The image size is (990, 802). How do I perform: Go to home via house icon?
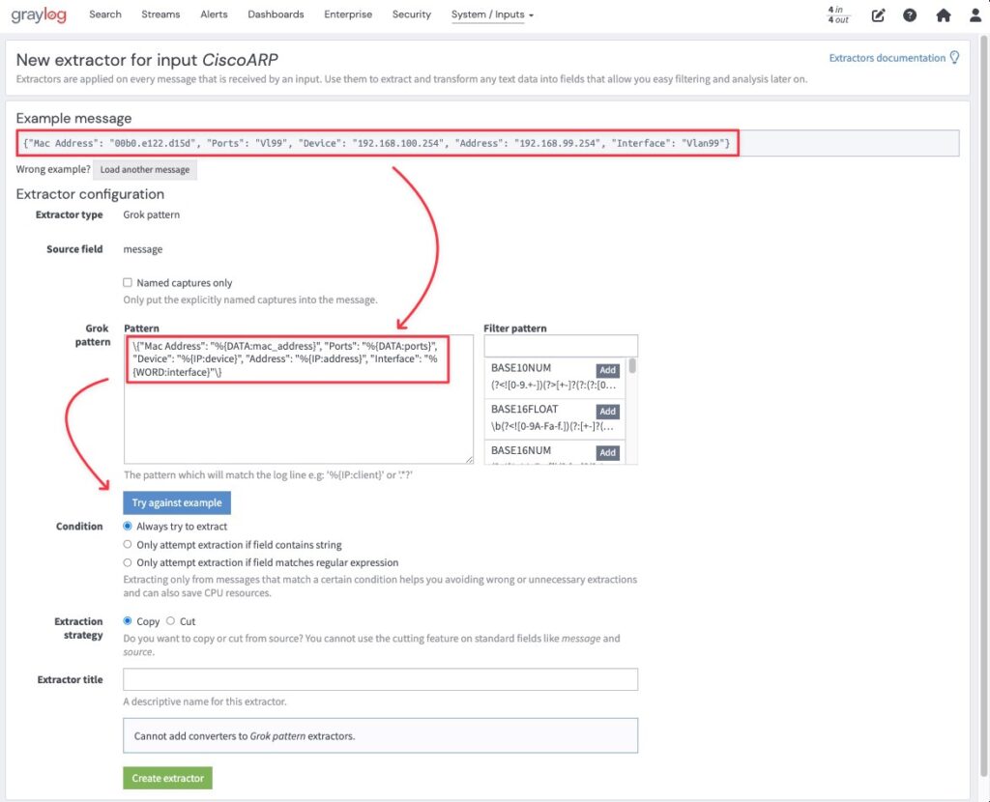click(x=944, y=15)
